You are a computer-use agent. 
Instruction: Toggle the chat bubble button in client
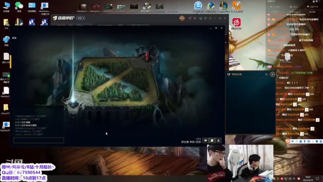coord(206,140)
